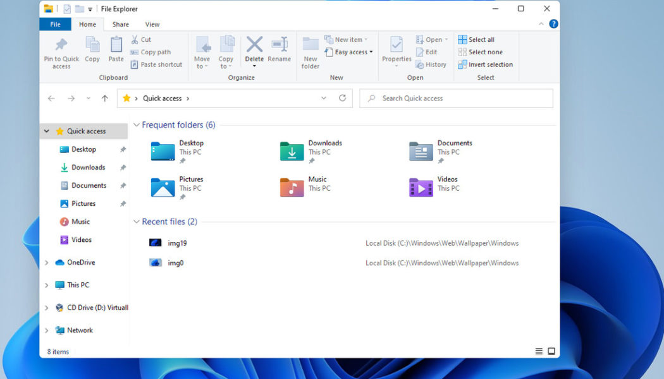Click the Help question mark icon
The height and width of the screenshot is (379, 664).
(x=553, y=24)
